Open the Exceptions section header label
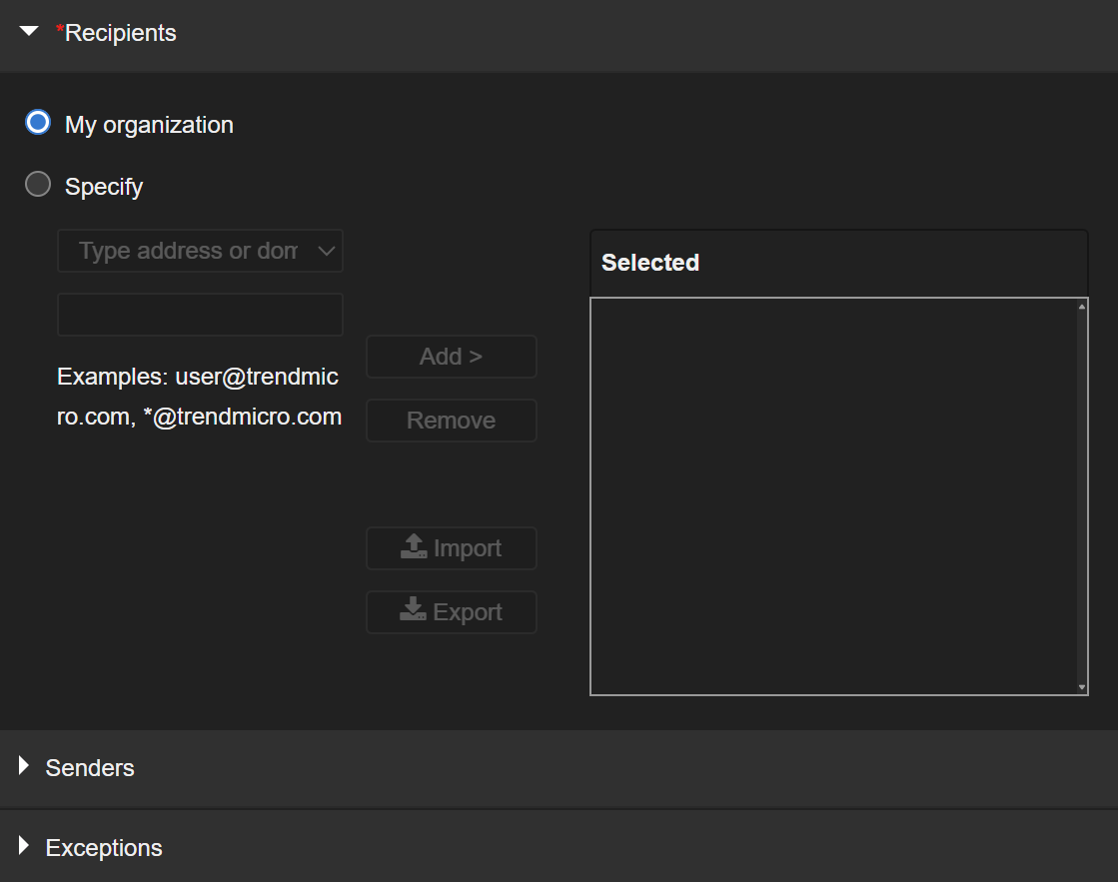The width and height of the screenshot is (1118, 882). pos(104,848)
